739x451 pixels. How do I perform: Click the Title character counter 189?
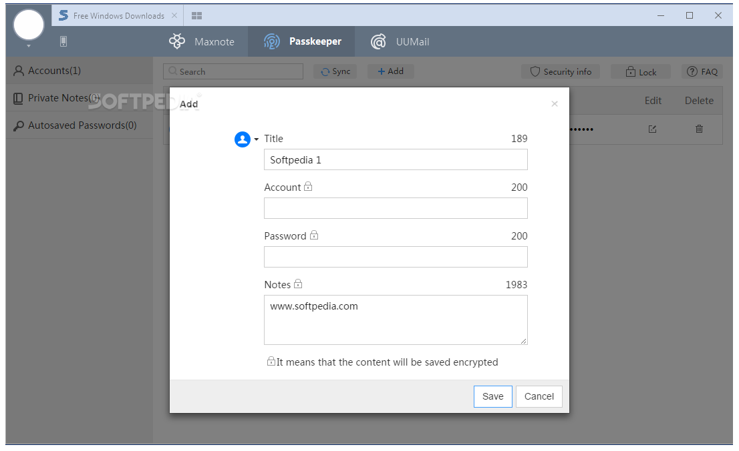pyautogui.click(x=519, y=139)
